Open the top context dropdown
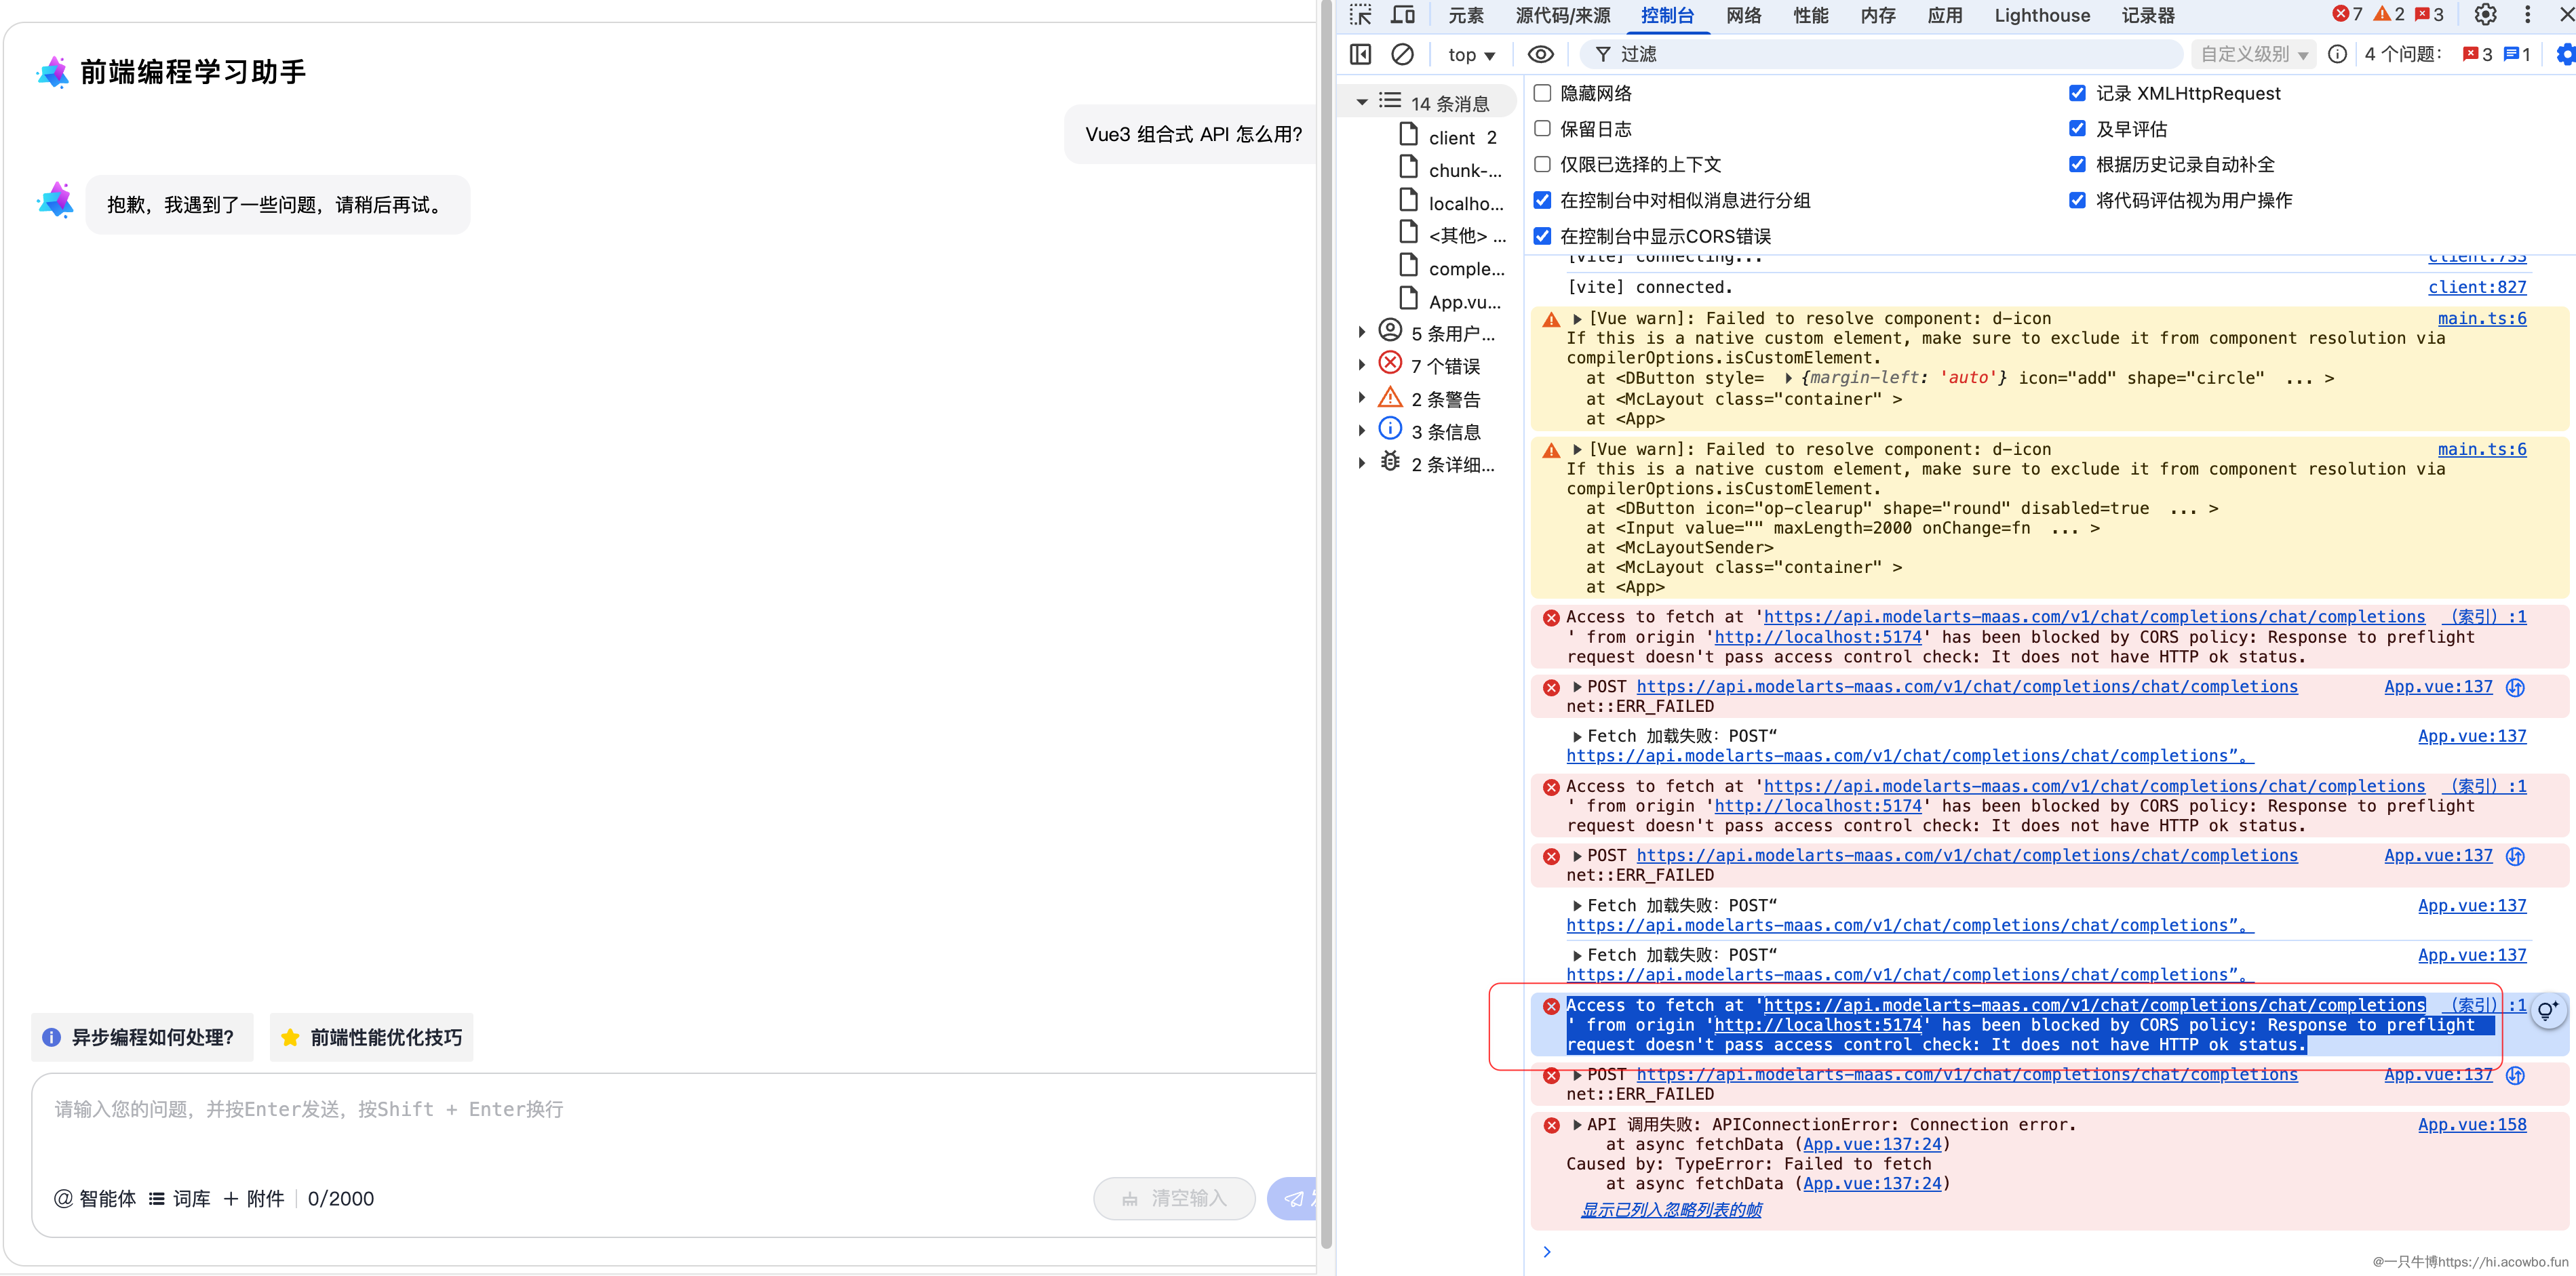Viewport: 2576px width, 1276px height. click(1471, 55)
